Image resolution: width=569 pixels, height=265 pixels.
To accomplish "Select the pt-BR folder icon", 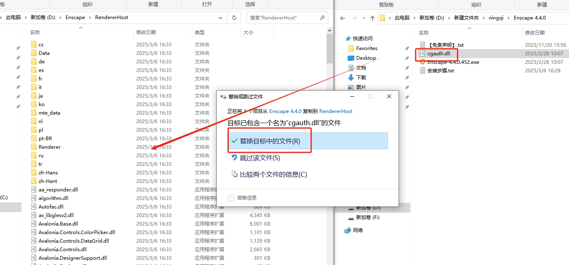I will [34, 138].
